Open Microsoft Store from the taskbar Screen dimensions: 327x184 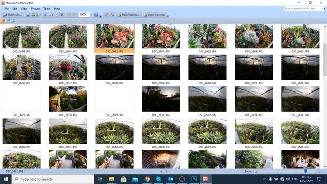124,179
